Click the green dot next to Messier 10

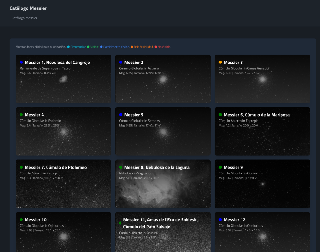[21, 220]
